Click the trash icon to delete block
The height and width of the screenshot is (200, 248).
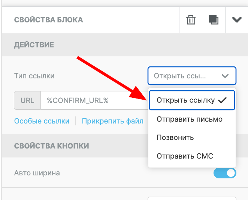click(191, 20)
